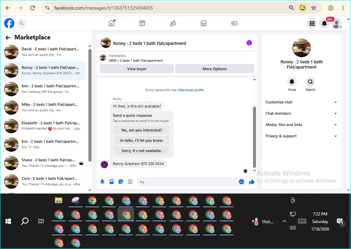Open the Facebook menu grid icon
This screenshot has height=249, width=351.
click(x=312, y=23)
